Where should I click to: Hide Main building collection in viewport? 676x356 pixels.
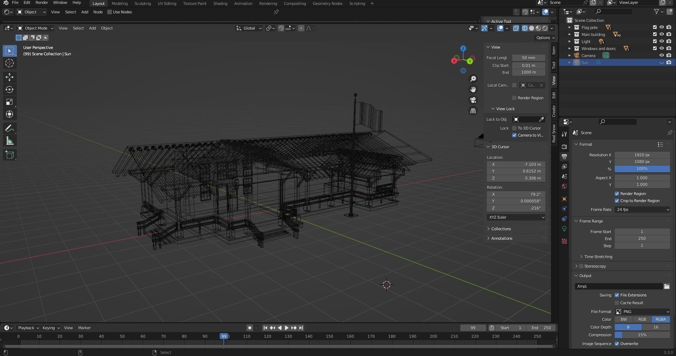click(662, 35)
